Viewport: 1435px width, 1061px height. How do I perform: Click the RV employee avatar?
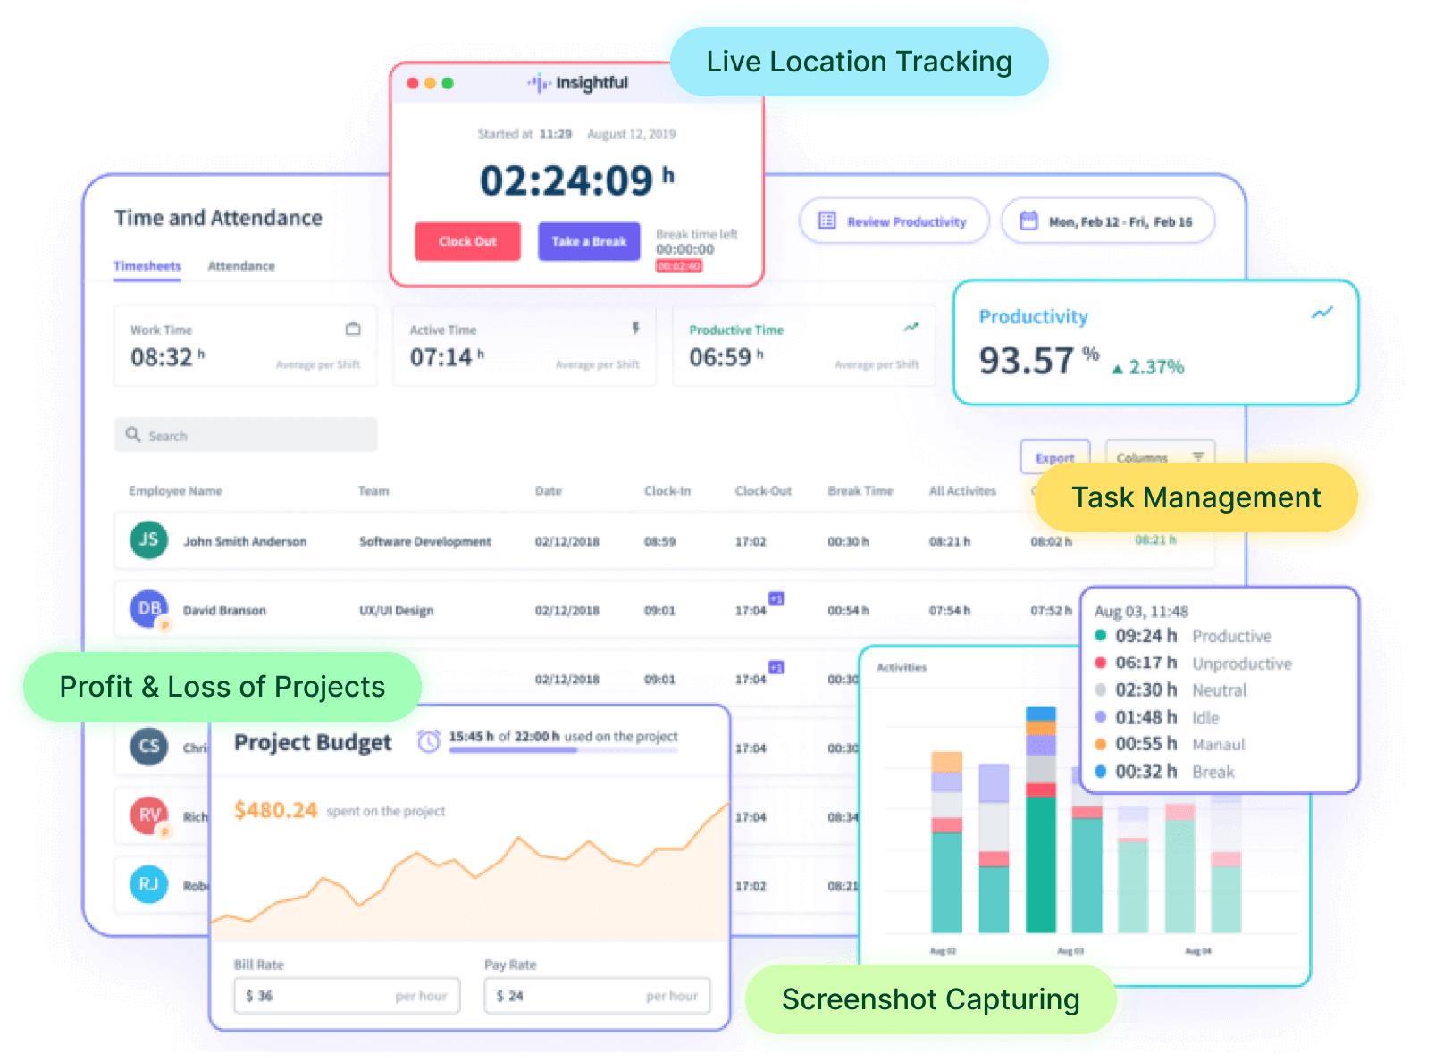(148, 815)
